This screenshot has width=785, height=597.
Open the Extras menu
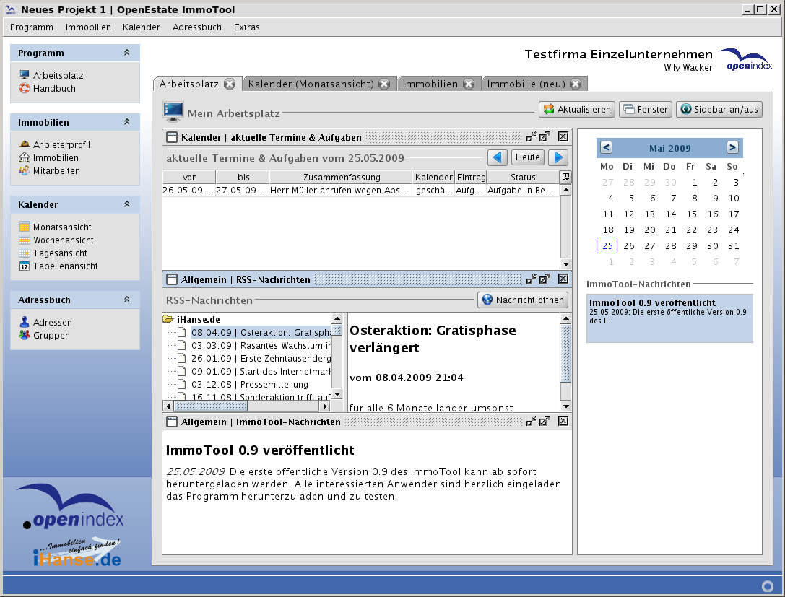pyautogui.click(x=246, y=27)
